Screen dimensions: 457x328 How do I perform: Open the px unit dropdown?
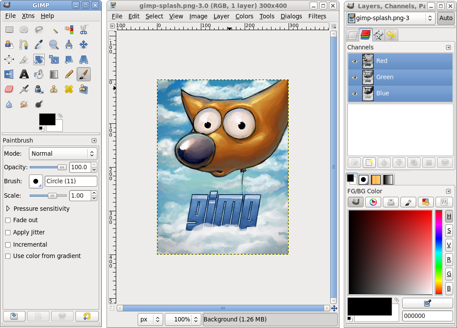pos(150,319)
